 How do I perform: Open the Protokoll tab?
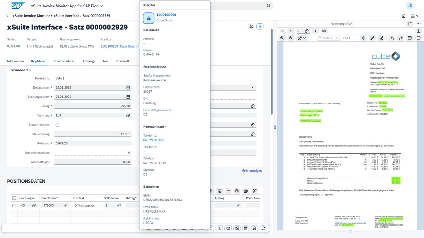click(122, 61)
